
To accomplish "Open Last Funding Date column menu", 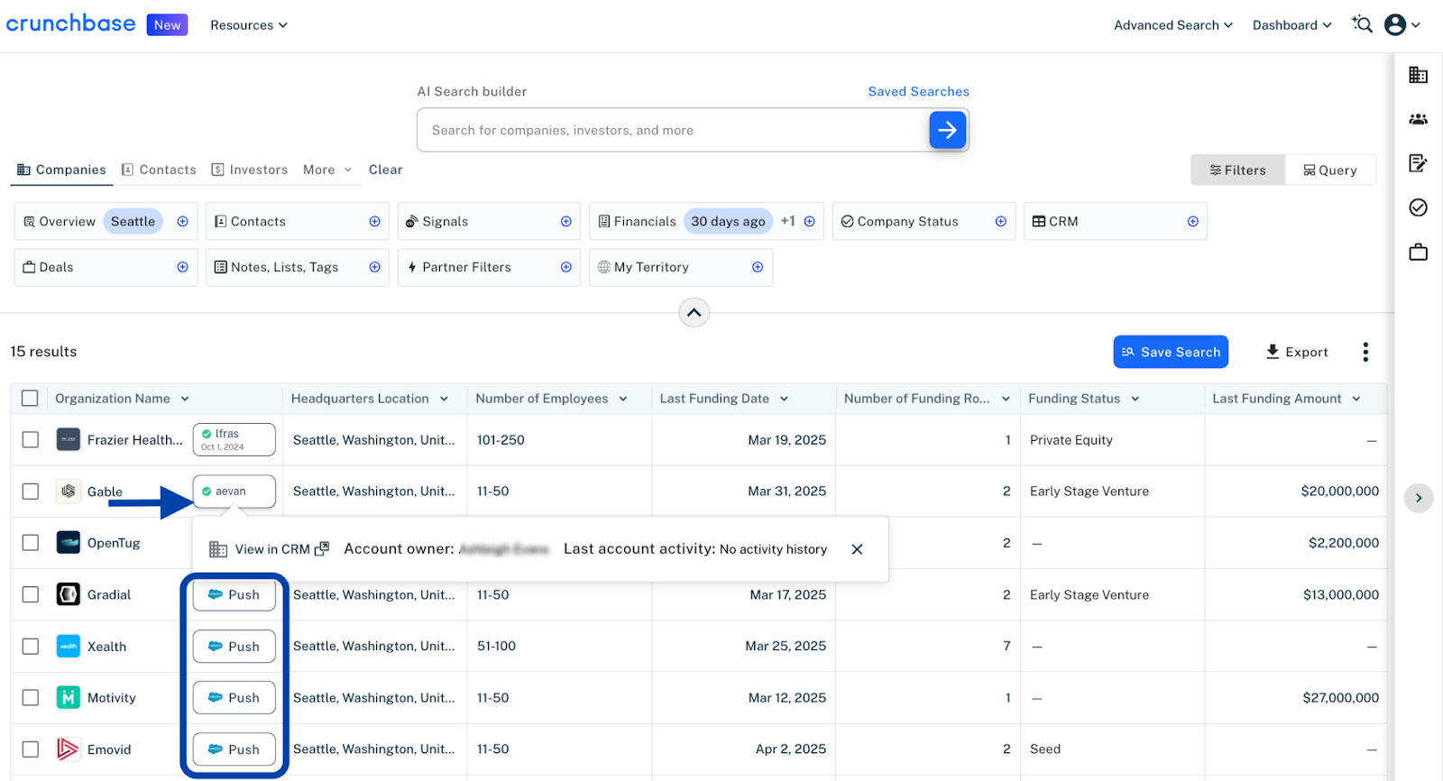I will pyautogui.click(x=784, y=399).
